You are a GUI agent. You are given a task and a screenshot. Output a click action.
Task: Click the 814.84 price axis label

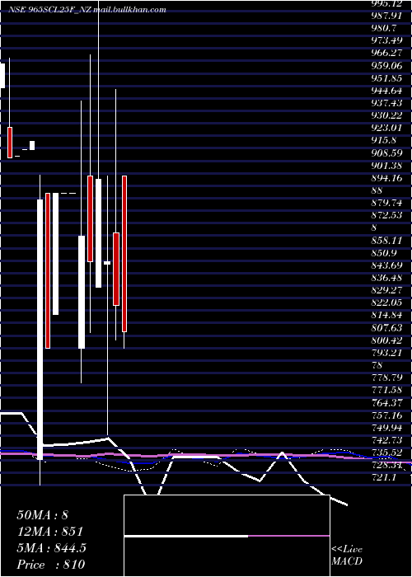[x=386, y=315]
